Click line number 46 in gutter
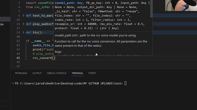The image size is (197, 110). point(18,62)
